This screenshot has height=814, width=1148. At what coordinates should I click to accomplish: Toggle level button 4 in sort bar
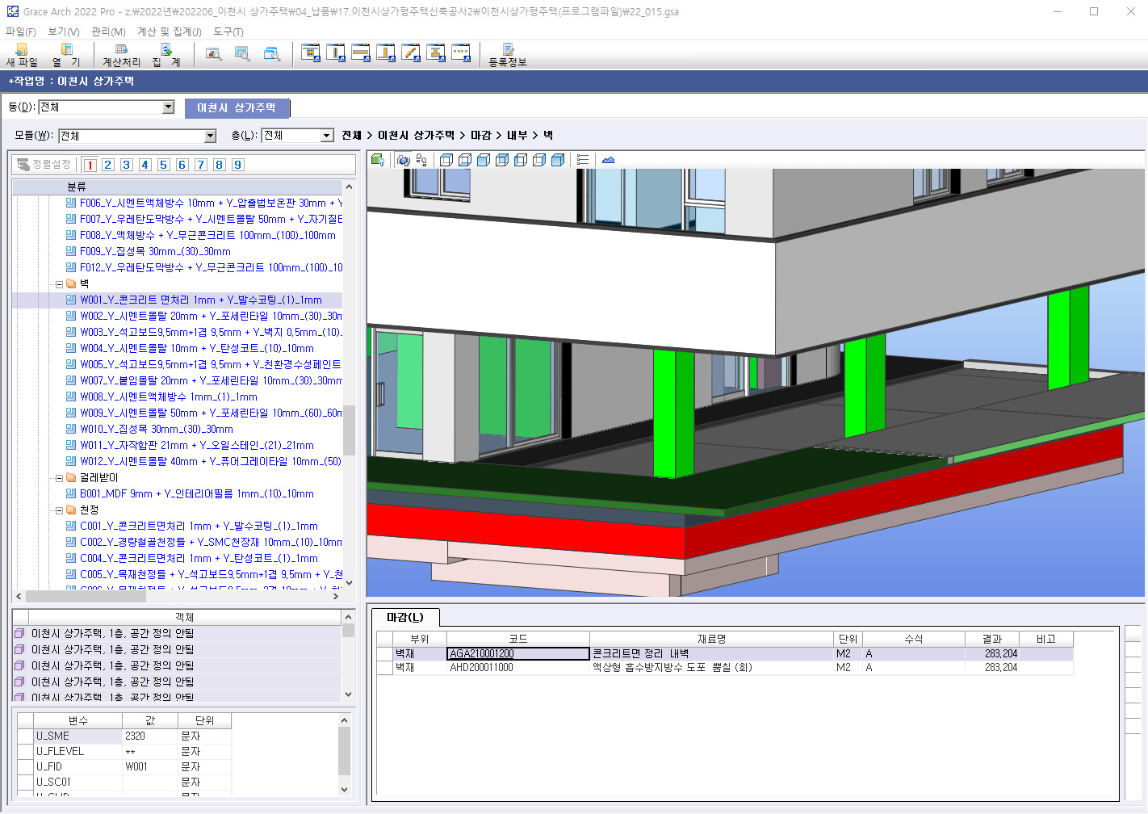145,165
